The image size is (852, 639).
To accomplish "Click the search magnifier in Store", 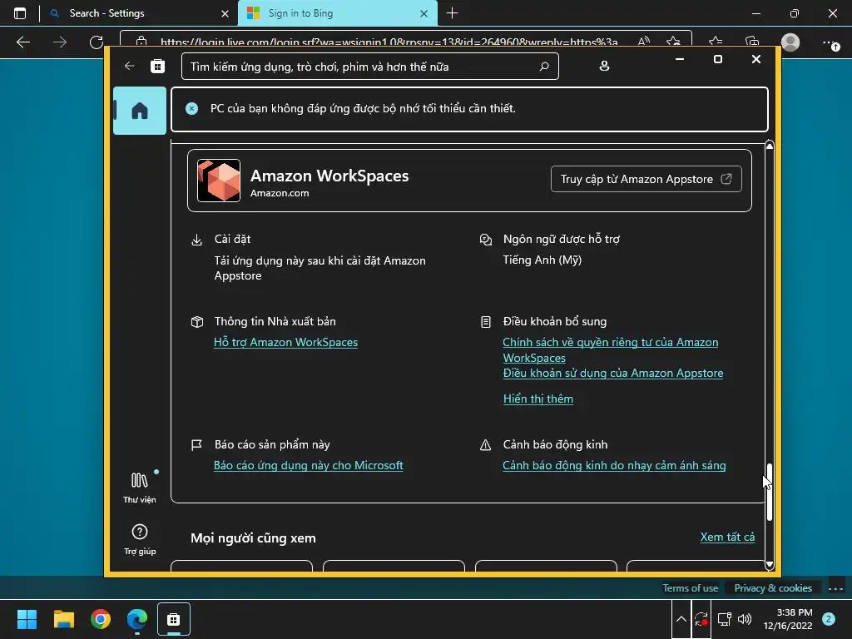I will 544,67.
